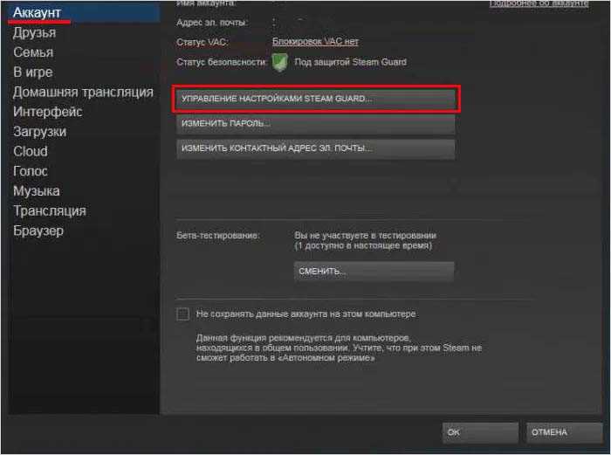Click the Вы не участвуете в тестировании text
This screenshot has width=611, height=455.
point(365,236)
